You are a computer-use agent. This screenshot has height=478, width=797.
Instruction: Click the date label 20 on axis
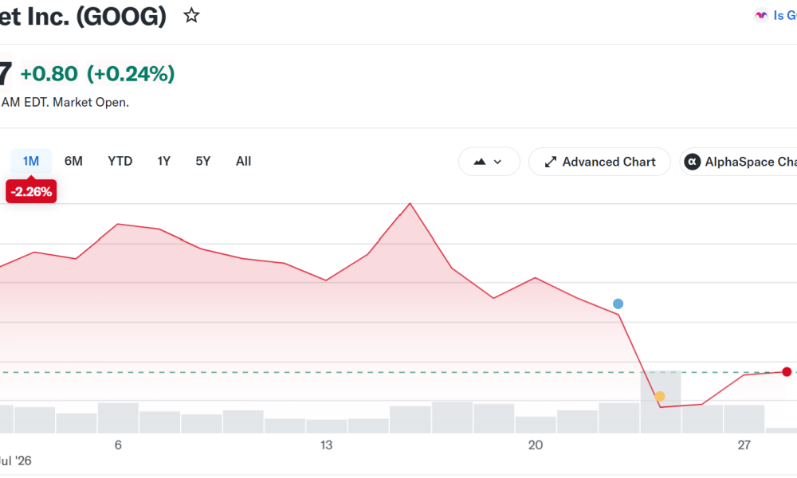536,445
